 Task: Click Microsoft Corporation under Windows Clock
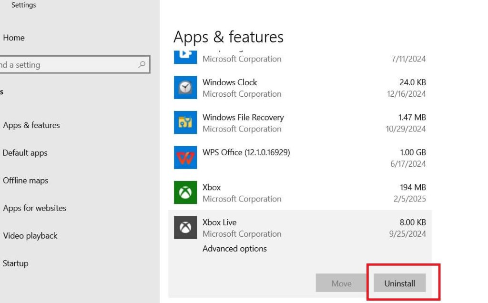(x=242, y=94)
